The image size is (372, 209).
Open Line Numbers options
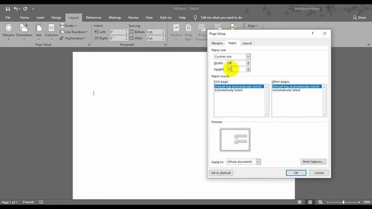(x=74, y=32)
